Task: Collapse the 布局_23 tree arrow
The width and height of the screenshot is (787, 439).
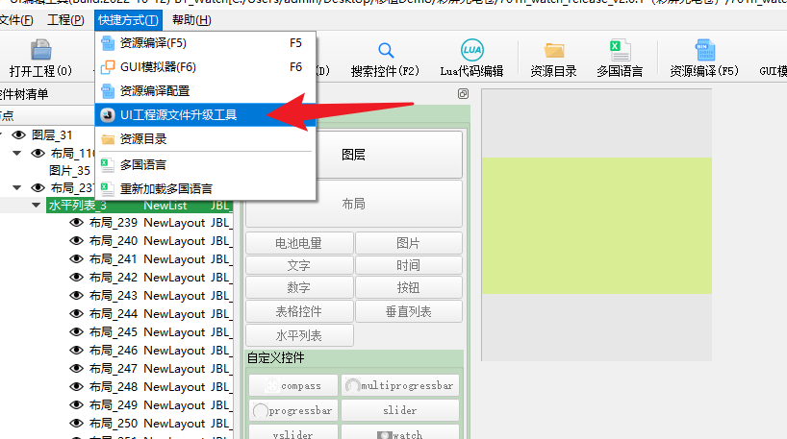Action: [x=17, y=188]
